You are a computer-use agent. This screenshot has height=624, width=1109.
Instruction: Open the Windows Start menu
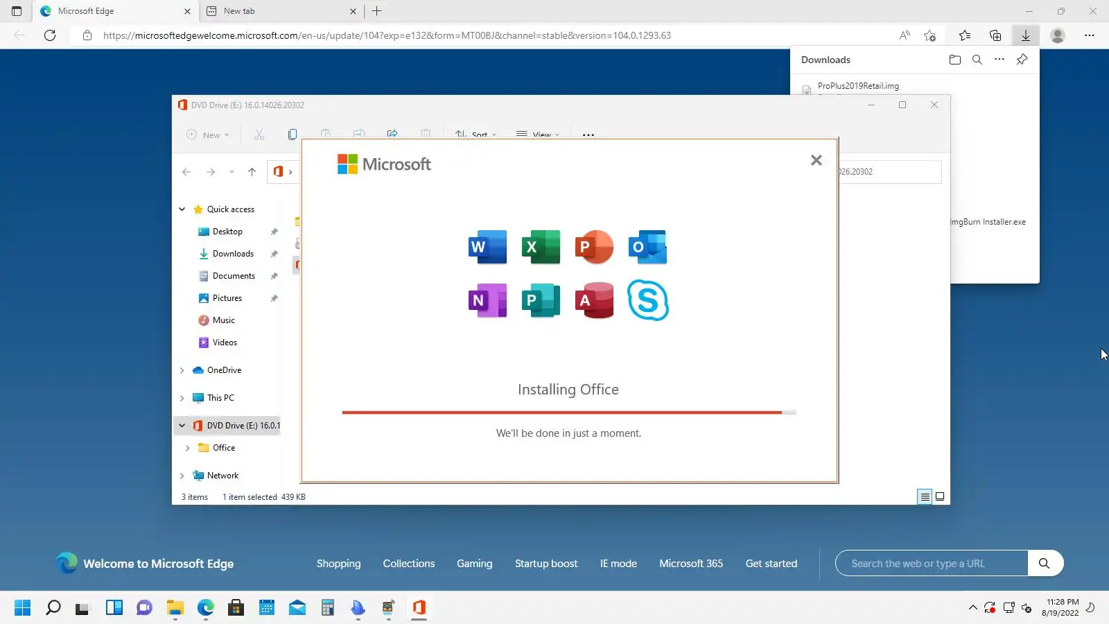coord(23,608)
